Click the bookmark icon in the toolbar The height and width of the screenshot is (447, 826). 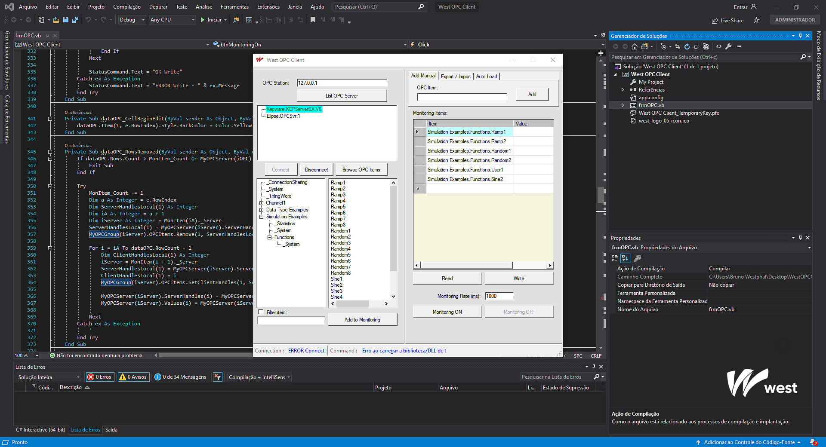(313, 20)
